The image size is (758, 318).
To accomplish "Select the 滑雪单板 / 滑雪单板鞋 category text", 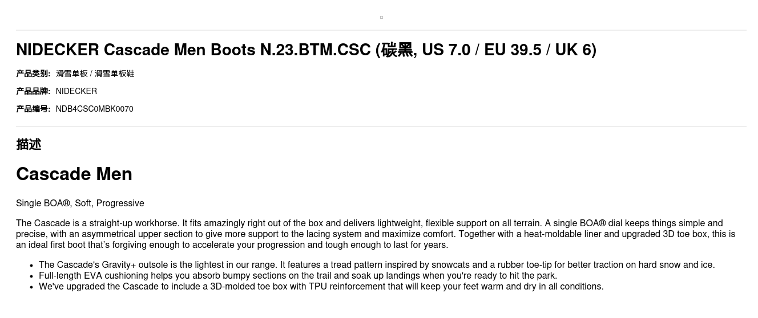I will coord(95,74).
